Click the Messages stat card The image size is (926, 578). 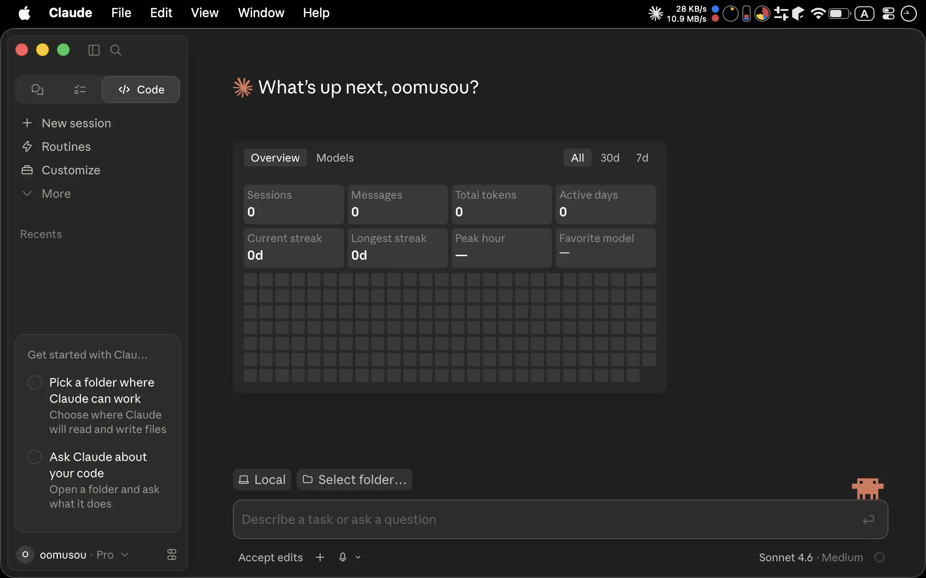point(397,204)
